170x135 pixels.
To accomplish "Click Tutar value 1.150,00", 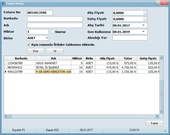I will pos(128,72).
